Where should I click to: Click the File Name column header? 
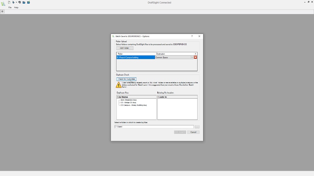click(136, 97)
